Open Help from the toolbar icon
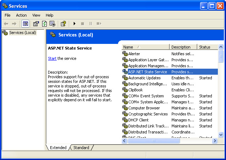Image resolution: width=226 pixels, height=160 pixels. click(x=63, y=24)
